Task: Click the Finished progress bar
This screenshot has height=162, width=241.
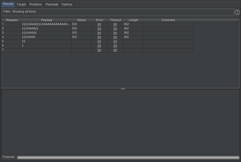Action: click(x=128, y=157)
